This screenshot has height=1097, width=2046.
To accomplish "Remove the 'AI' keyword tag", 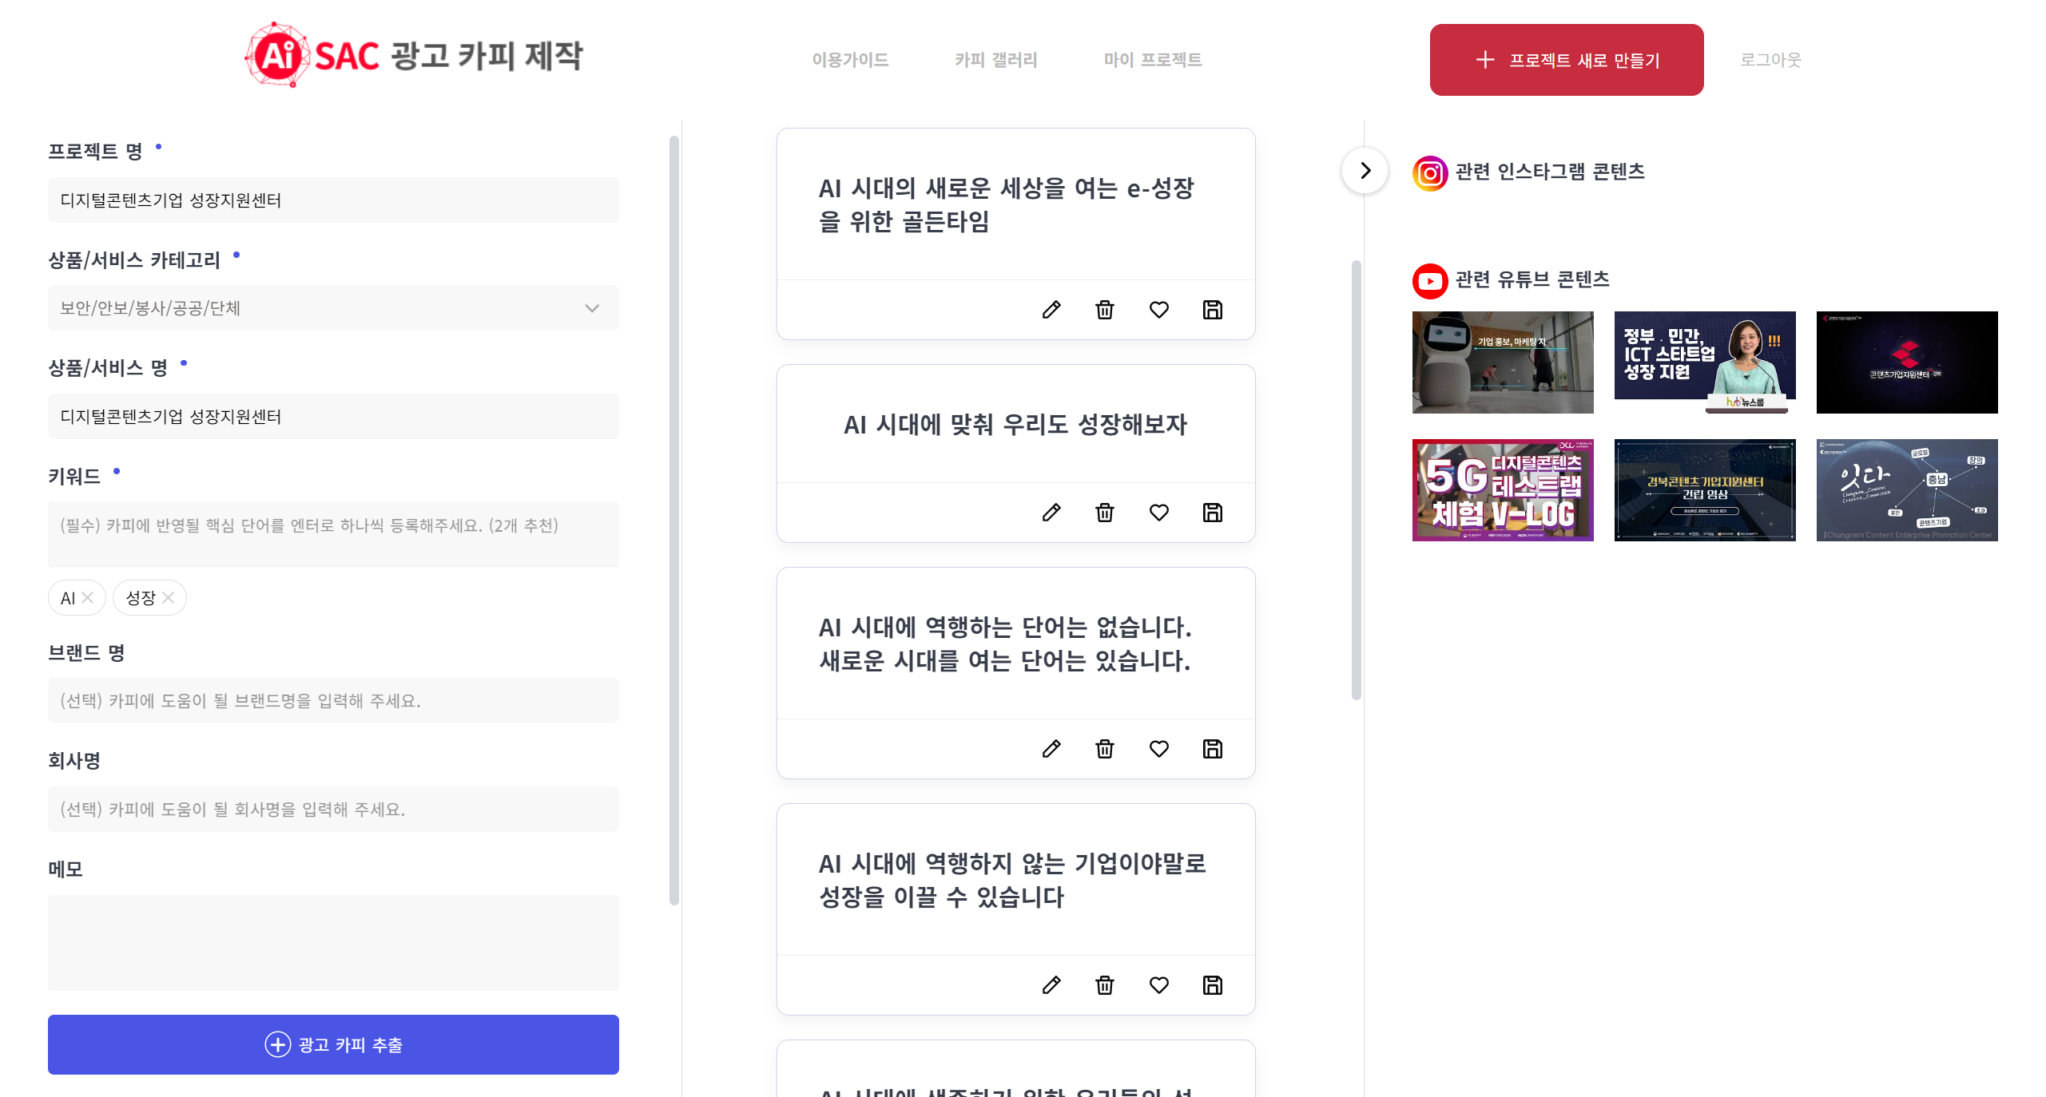I will point(88,597).
